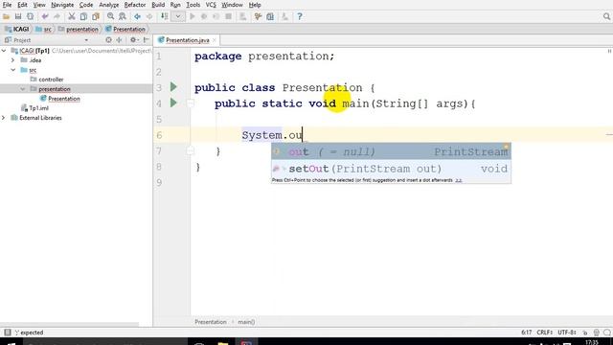Open the Refactor menu
The image size is (613, 345).
[x=134, y=5]
